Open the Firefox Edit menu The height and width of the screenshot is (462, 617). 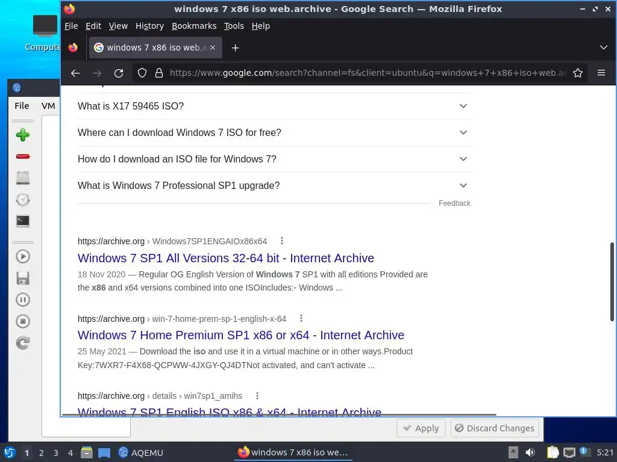pos(93,26)
